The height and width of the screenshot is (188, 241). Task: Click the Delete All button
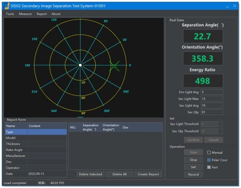(x=119, y=174)
